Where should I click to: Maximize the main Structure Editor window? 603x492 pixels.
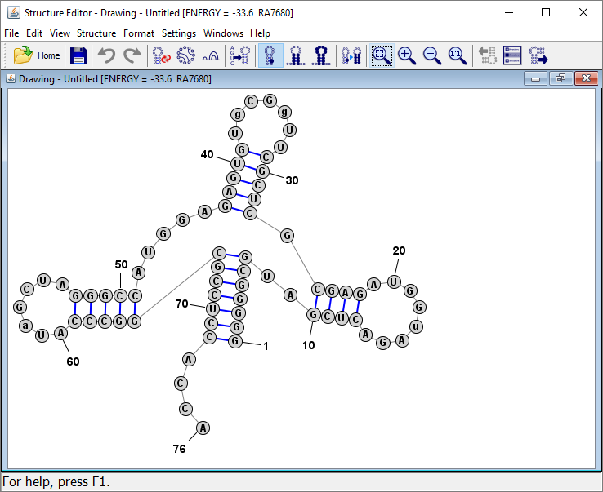point(546,12)
